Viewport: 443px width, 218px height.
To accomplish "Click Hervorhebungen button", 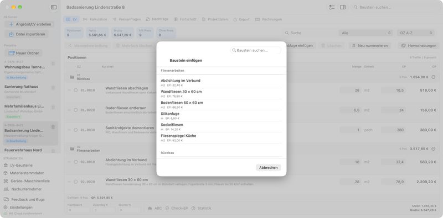I will [x=419, y=46].
